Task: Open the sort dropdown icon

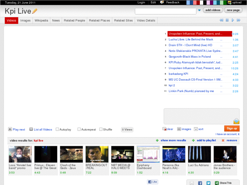Action: pos(196,129)
